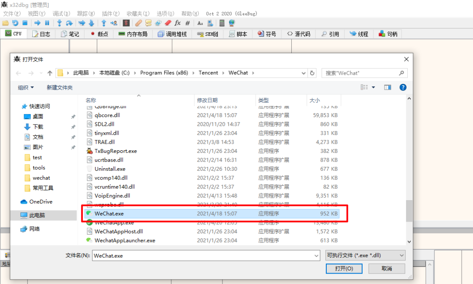Screen dimensions: 473x284
Task: Click the Execute Till Return icon
Action: click(x=104, y=23)
